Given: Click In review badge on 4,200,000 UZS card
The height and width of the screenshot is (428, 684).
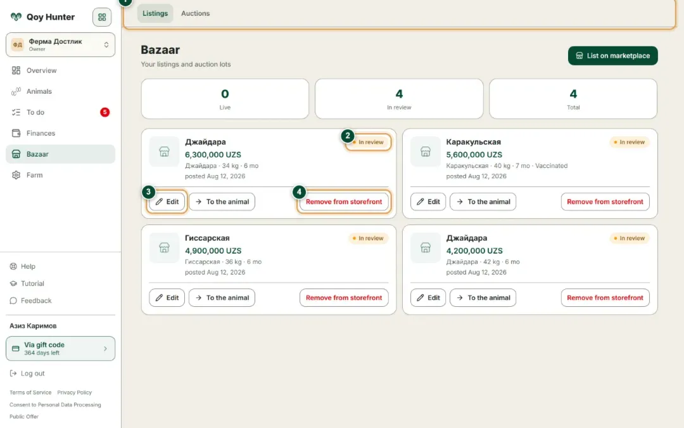Looking at the screenshot, I should point(630,238).
